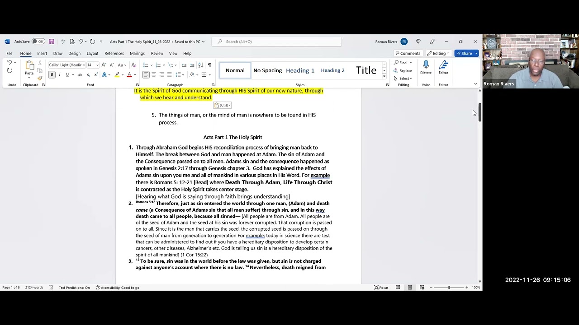This screenshot has height=325, width=579.
Task: Click the zoom slider handle
Action: 449,288
